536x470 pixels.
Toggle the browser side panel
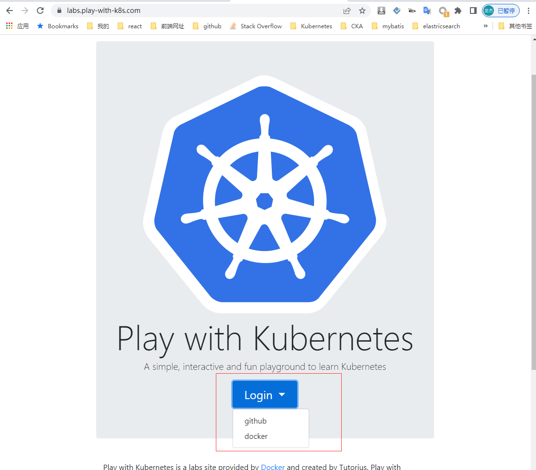473,11
